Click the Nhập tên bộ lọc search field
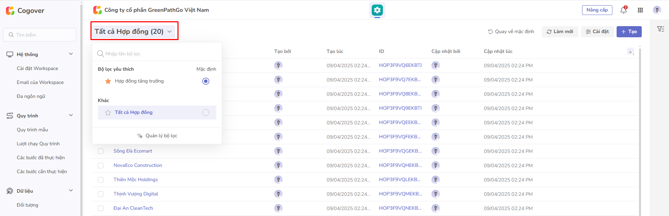This screenshot has width=669, height=216. (x=157, y=54)
